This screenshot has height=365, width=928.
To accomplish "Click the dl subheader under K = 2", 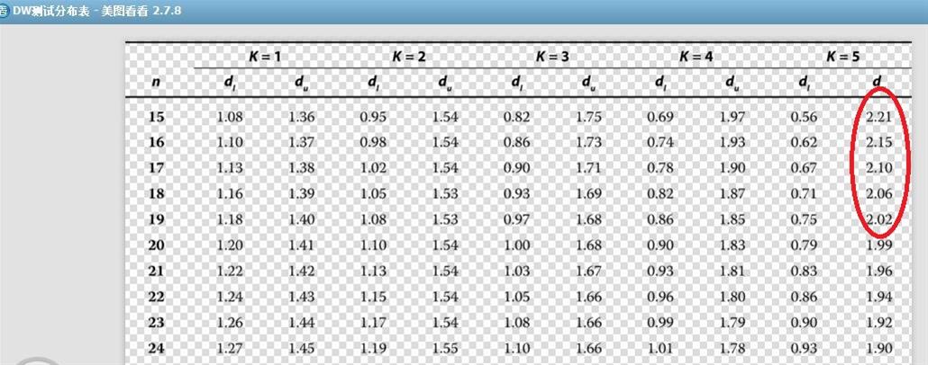I will [374, 84].
